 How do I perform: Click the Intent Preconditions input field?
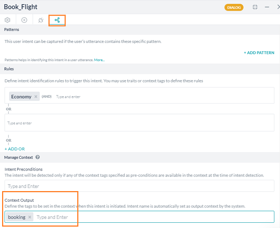tap(139, 186)
